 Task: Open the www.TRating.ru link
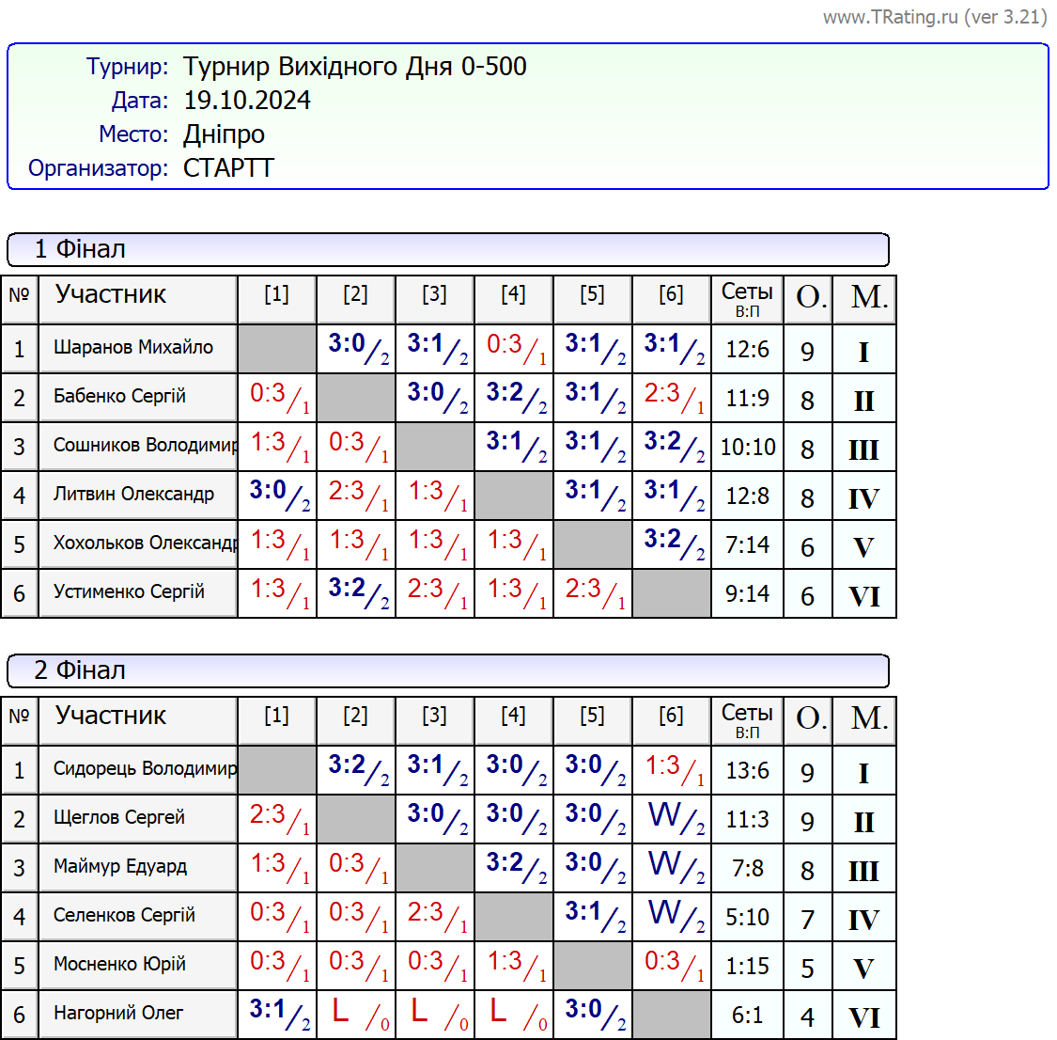(x=934, y=17)
